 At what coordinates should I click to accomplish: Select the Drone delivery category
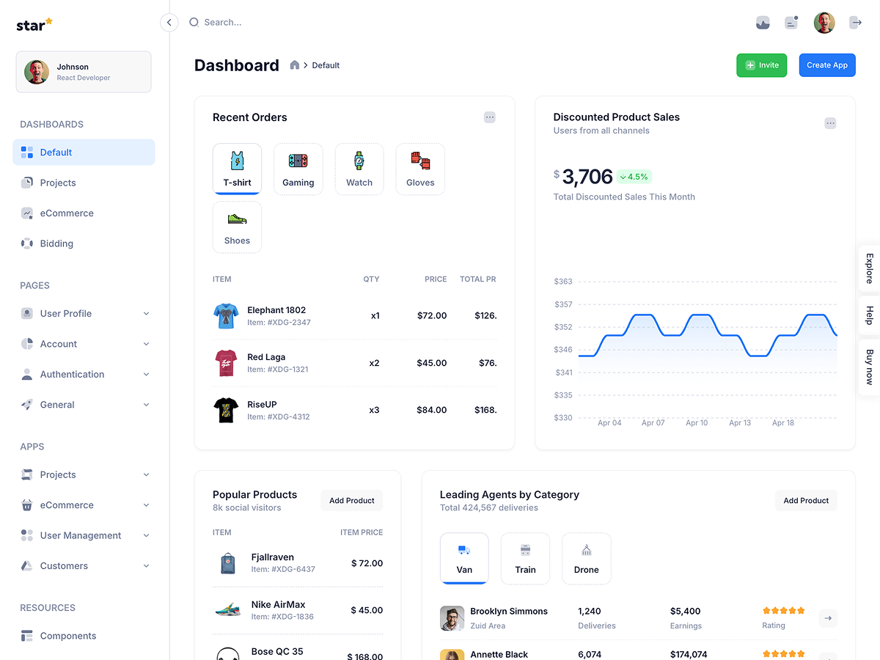(586, 558)
